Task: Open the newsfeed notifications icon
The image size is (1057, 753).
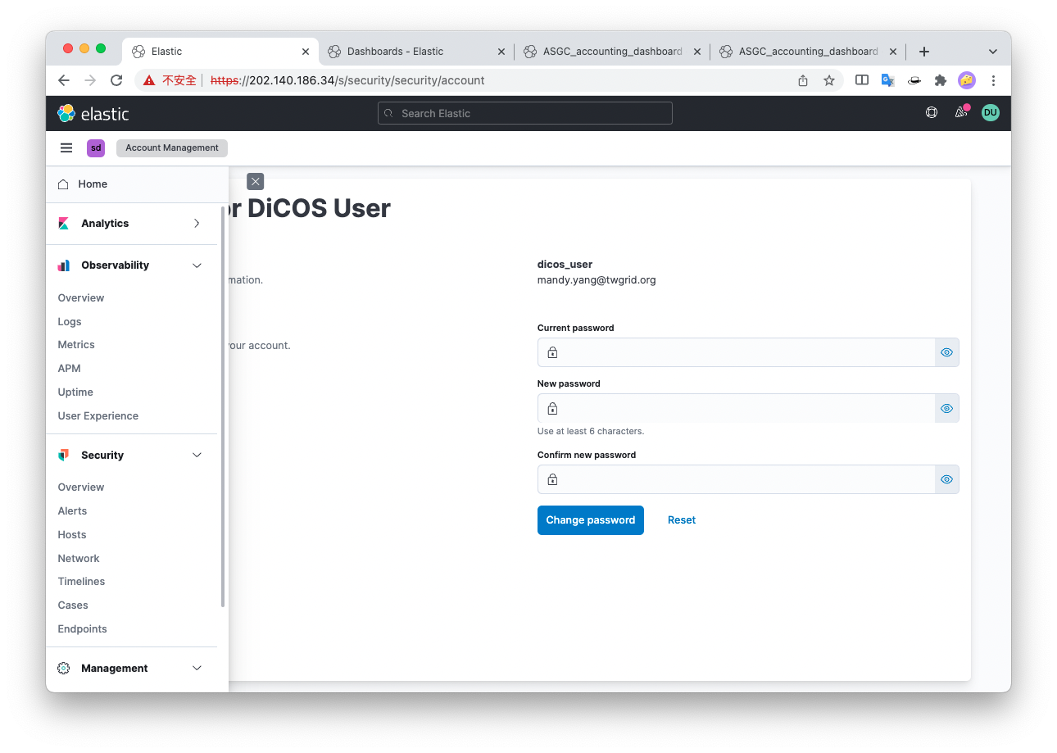Action: coord(961,112)
